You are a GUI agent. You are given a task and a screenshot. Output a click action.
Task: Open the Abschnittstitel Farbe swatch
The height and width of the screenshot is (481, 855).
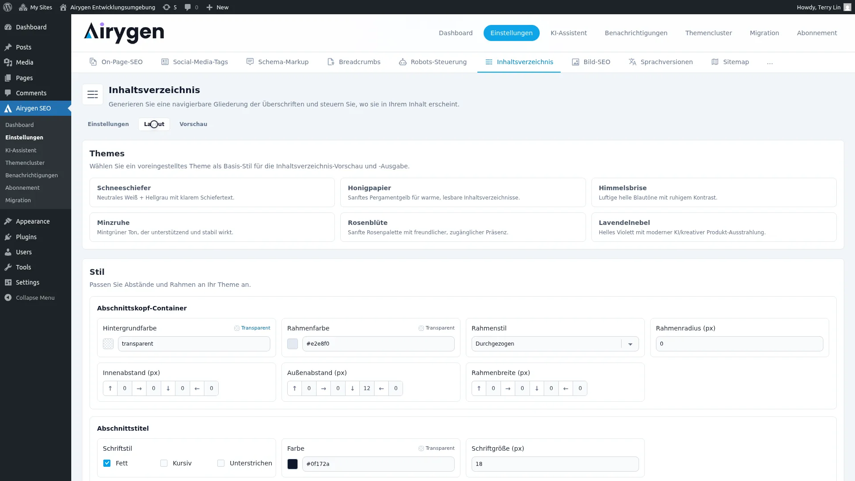293,464
